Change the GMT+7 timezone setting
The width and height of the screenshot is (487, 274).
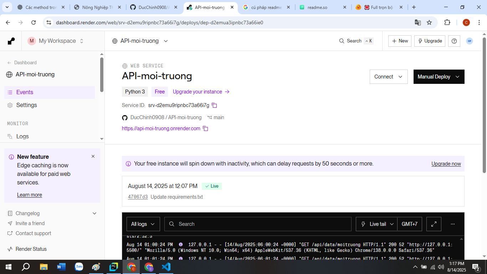(410, 224)
